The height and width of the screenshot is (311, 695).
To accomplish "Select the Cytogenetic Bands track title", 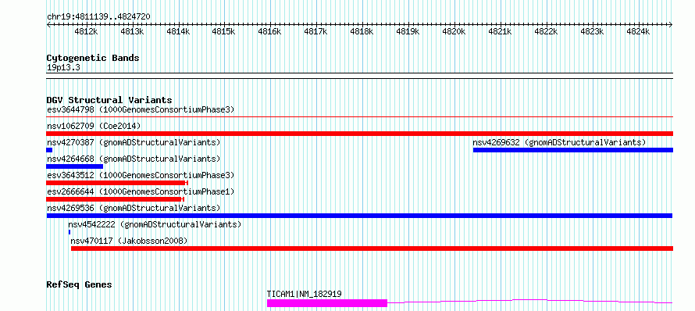I will [93, 58].
